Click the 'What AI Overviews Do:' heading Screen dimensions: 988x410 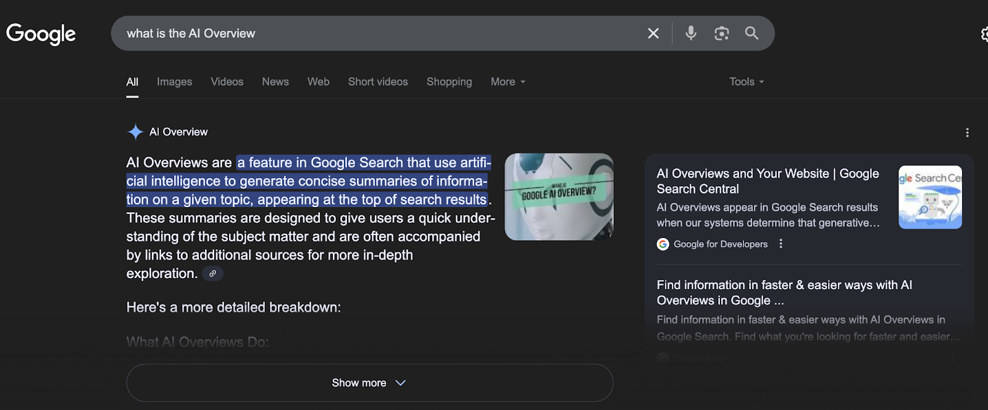[x=198, y=342]
